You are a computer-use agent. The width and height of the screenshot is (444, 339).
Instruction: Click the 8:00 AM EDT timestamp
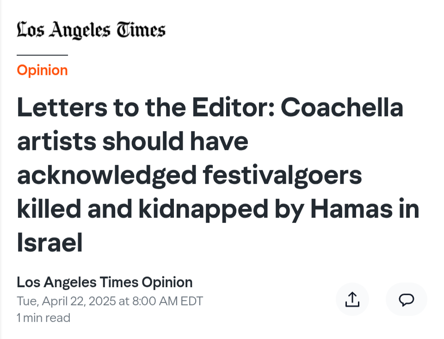pyautogui.click(x=167, y=301)
